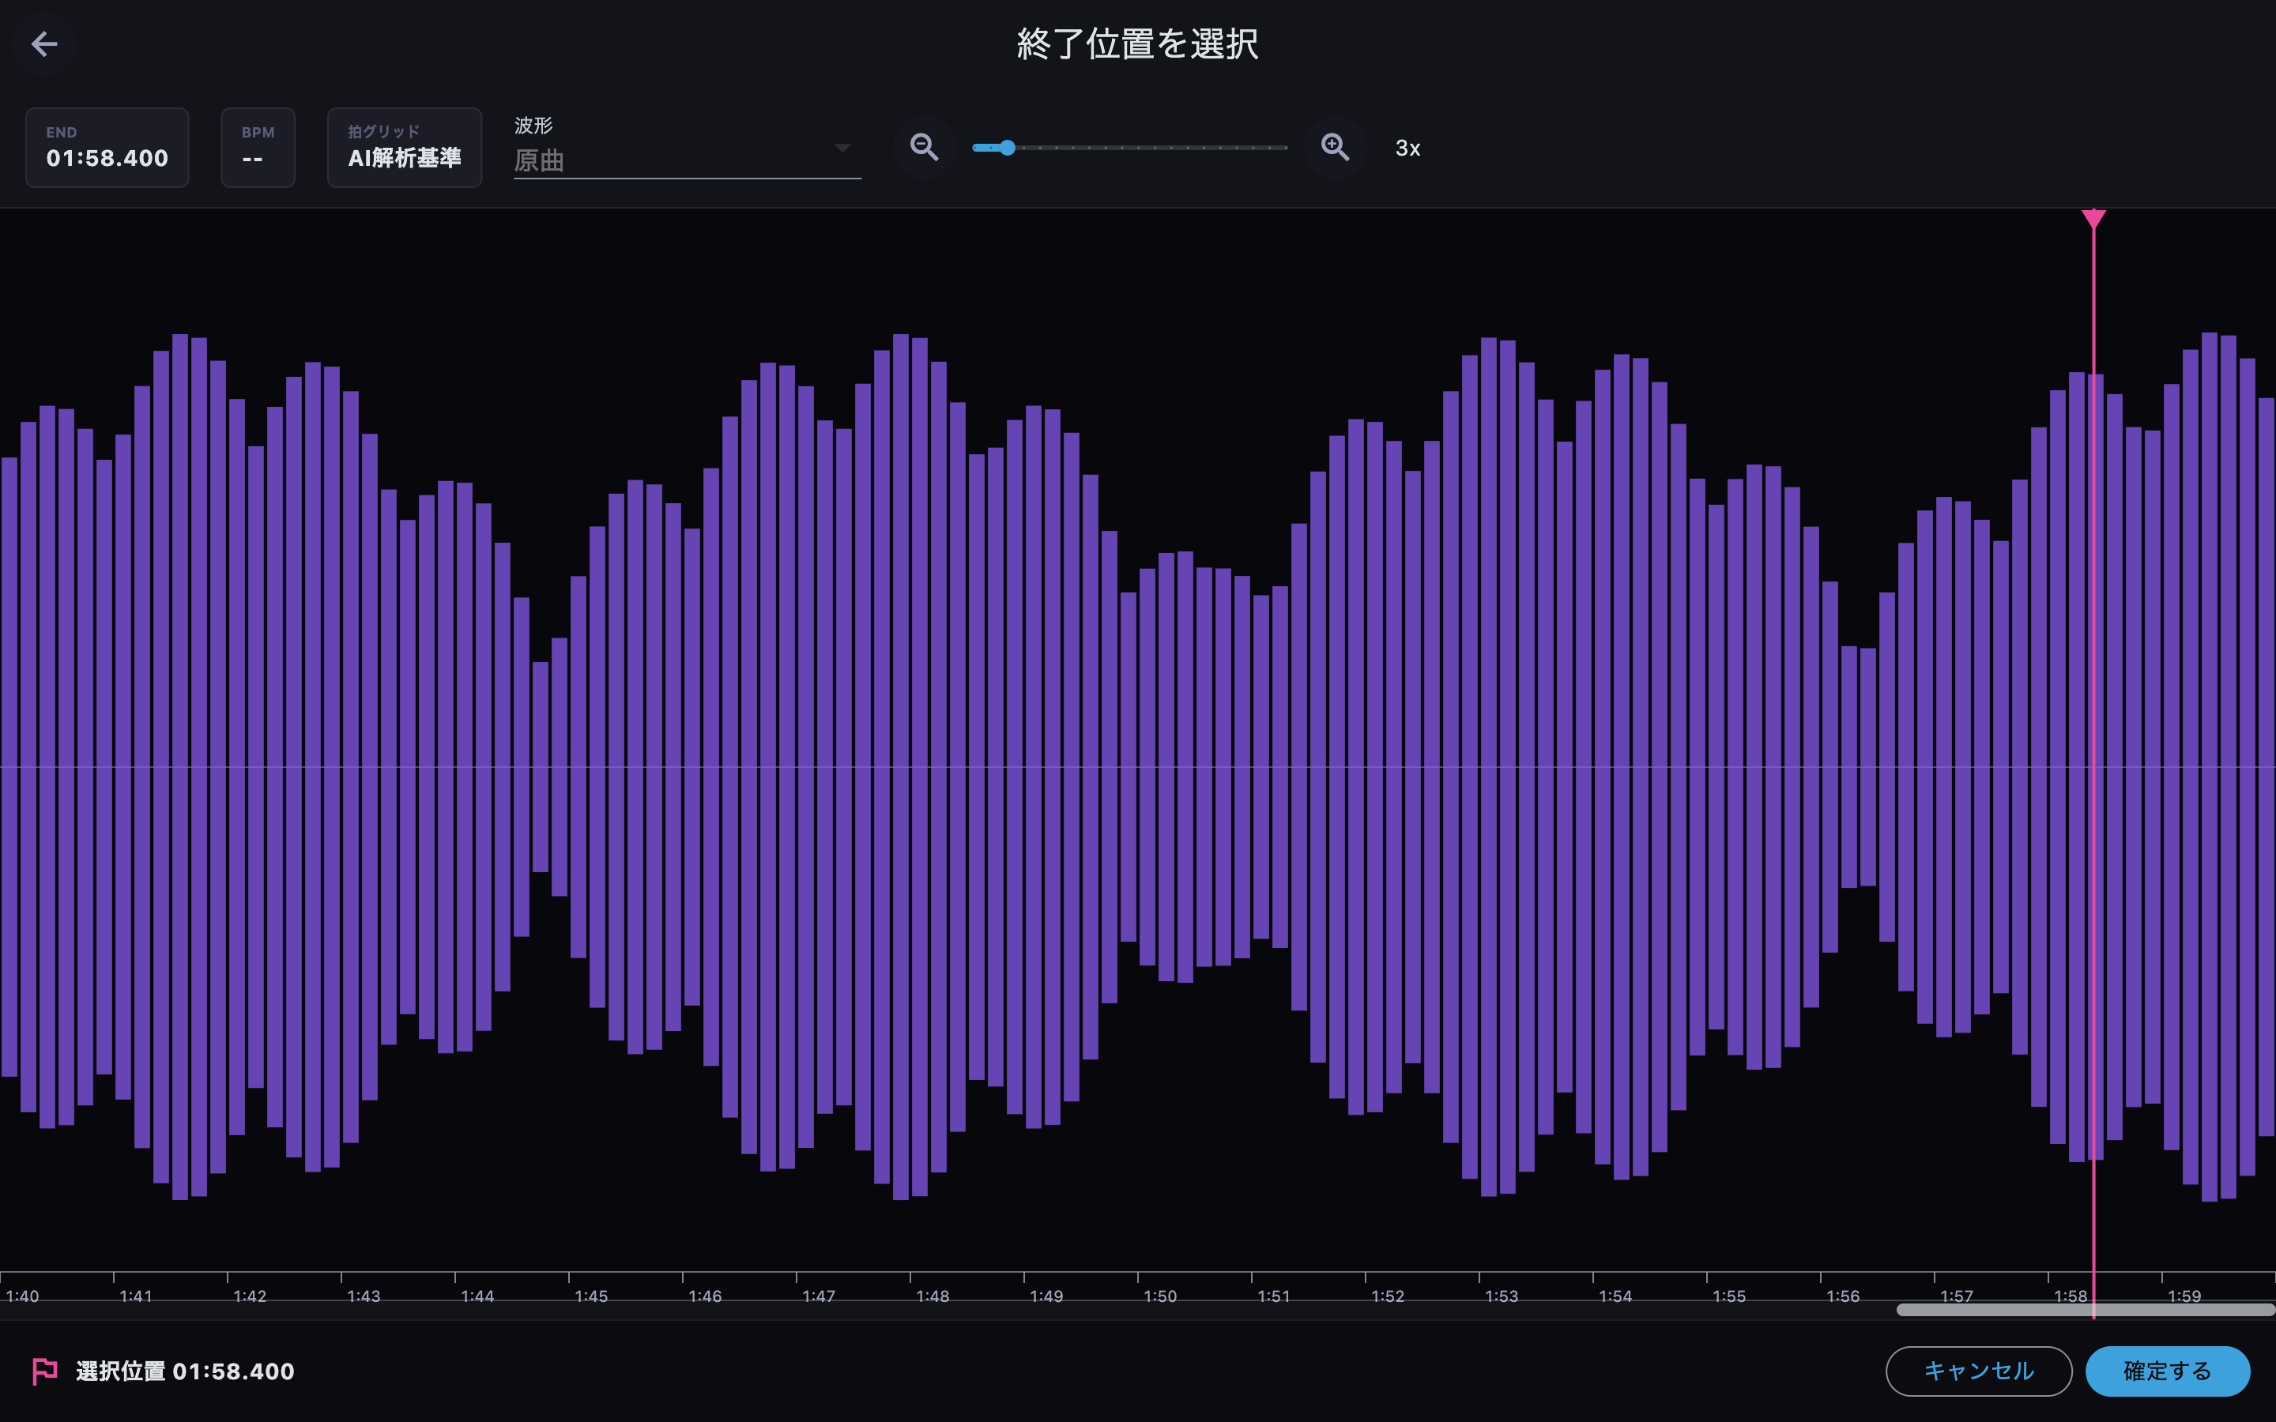The image size is (2276, 1422).
Task: Click the BPM box
Action: 258,148
